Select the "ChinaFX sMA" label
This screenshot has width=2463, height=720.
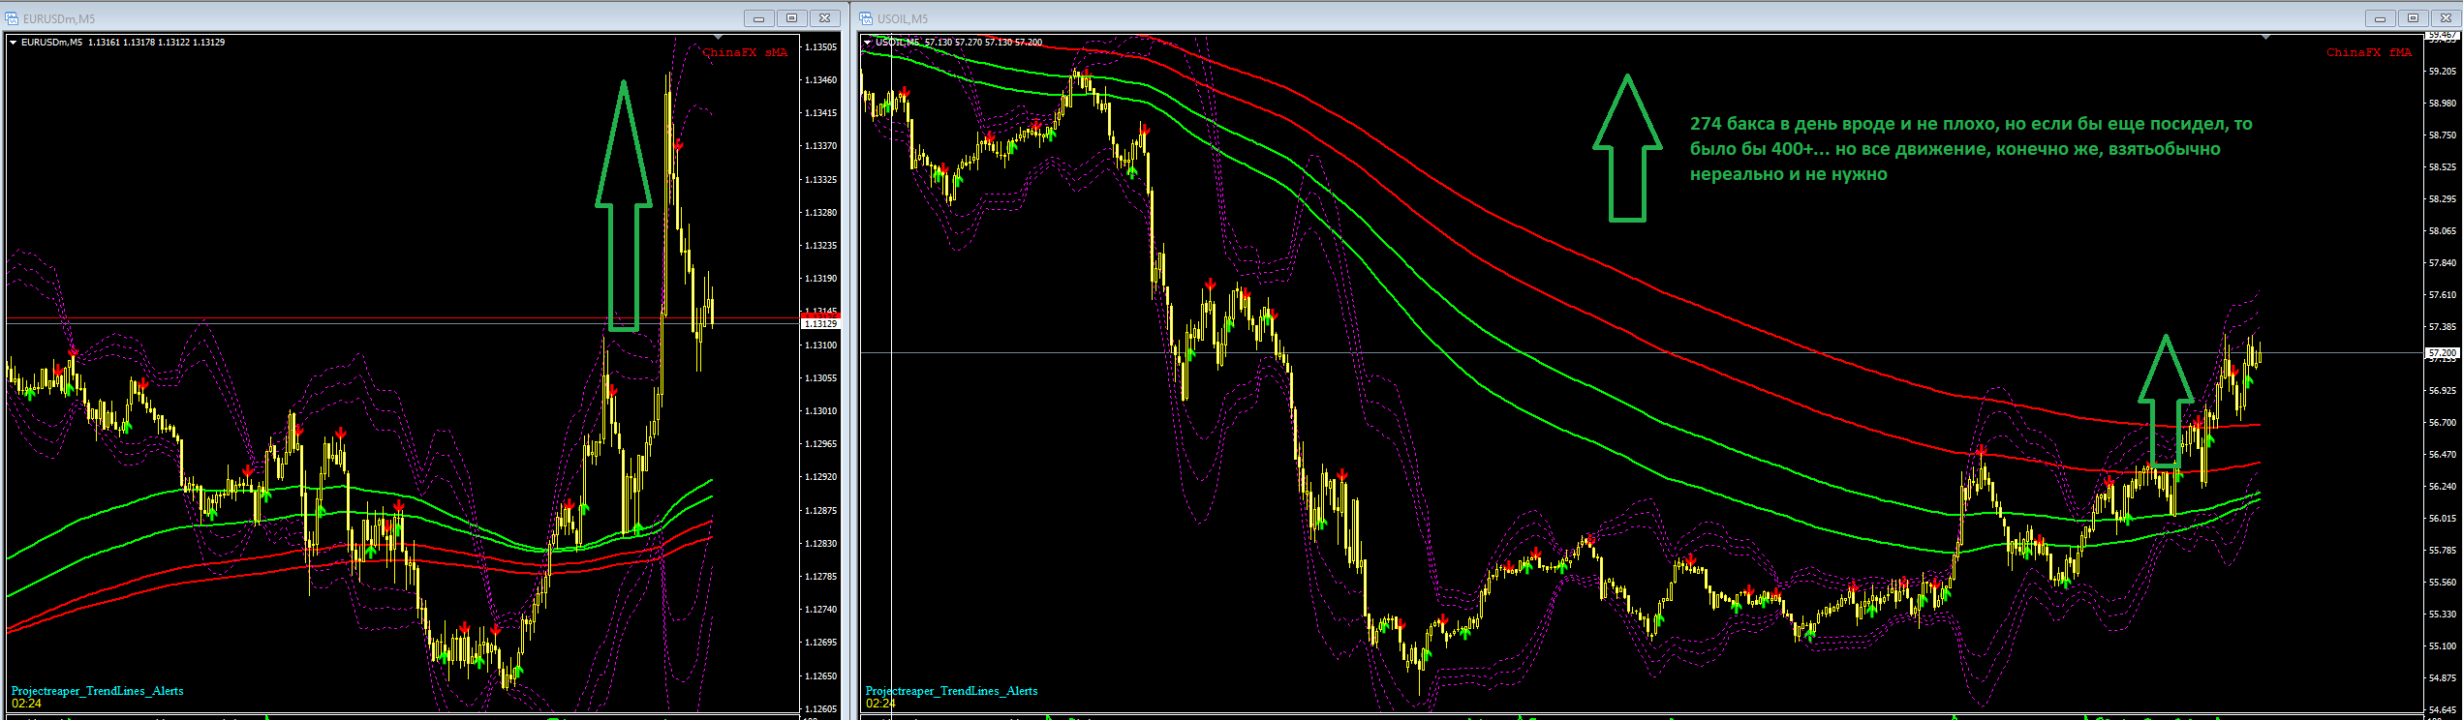point(745,52)
